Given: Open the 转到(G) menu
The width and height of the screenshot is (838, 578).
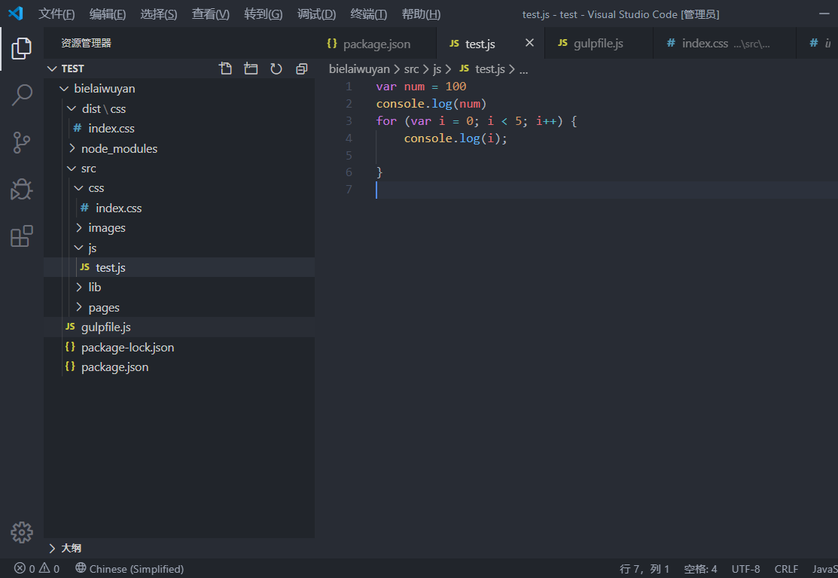Looking at the screenshot, I should click(263, 14).
